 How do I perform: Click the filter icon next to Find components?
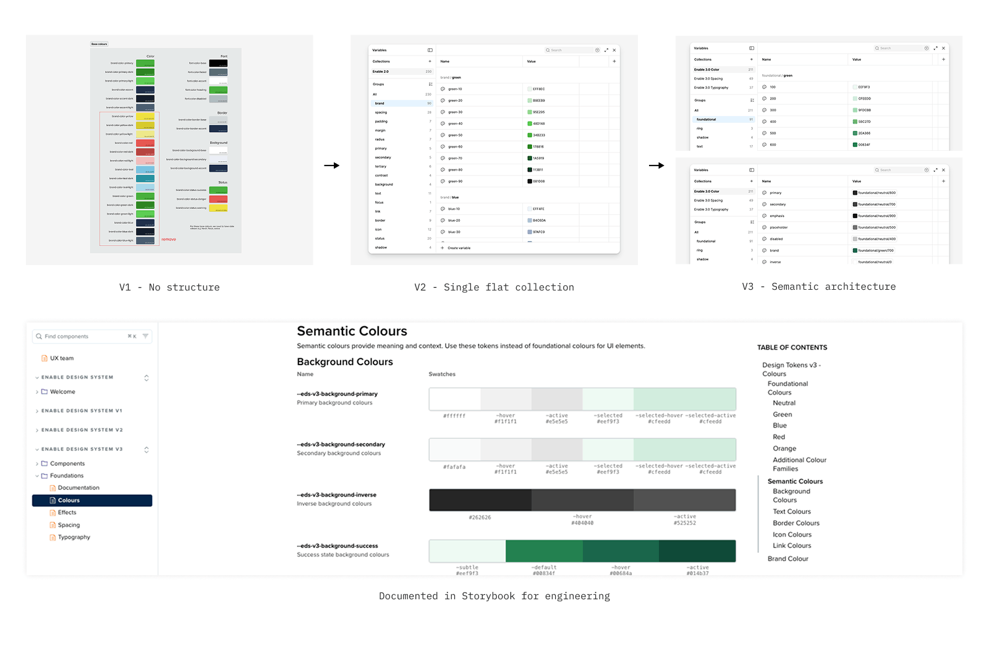[x=146, y=335]
